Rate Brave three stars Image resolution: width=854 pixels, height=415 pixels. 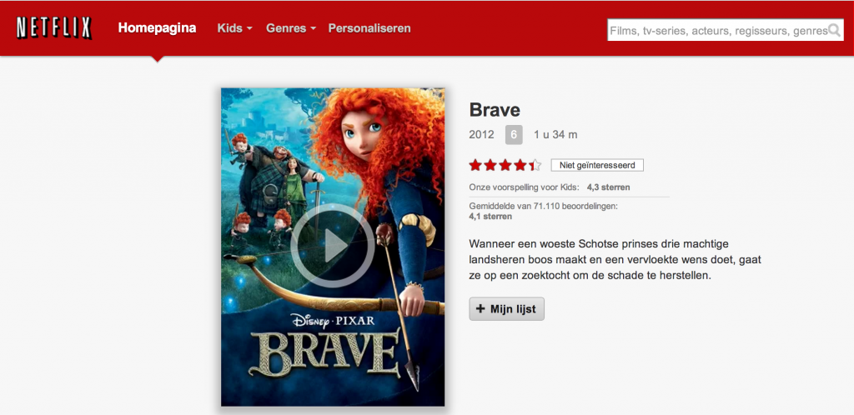pyautogui.click(x=505, y=165)
